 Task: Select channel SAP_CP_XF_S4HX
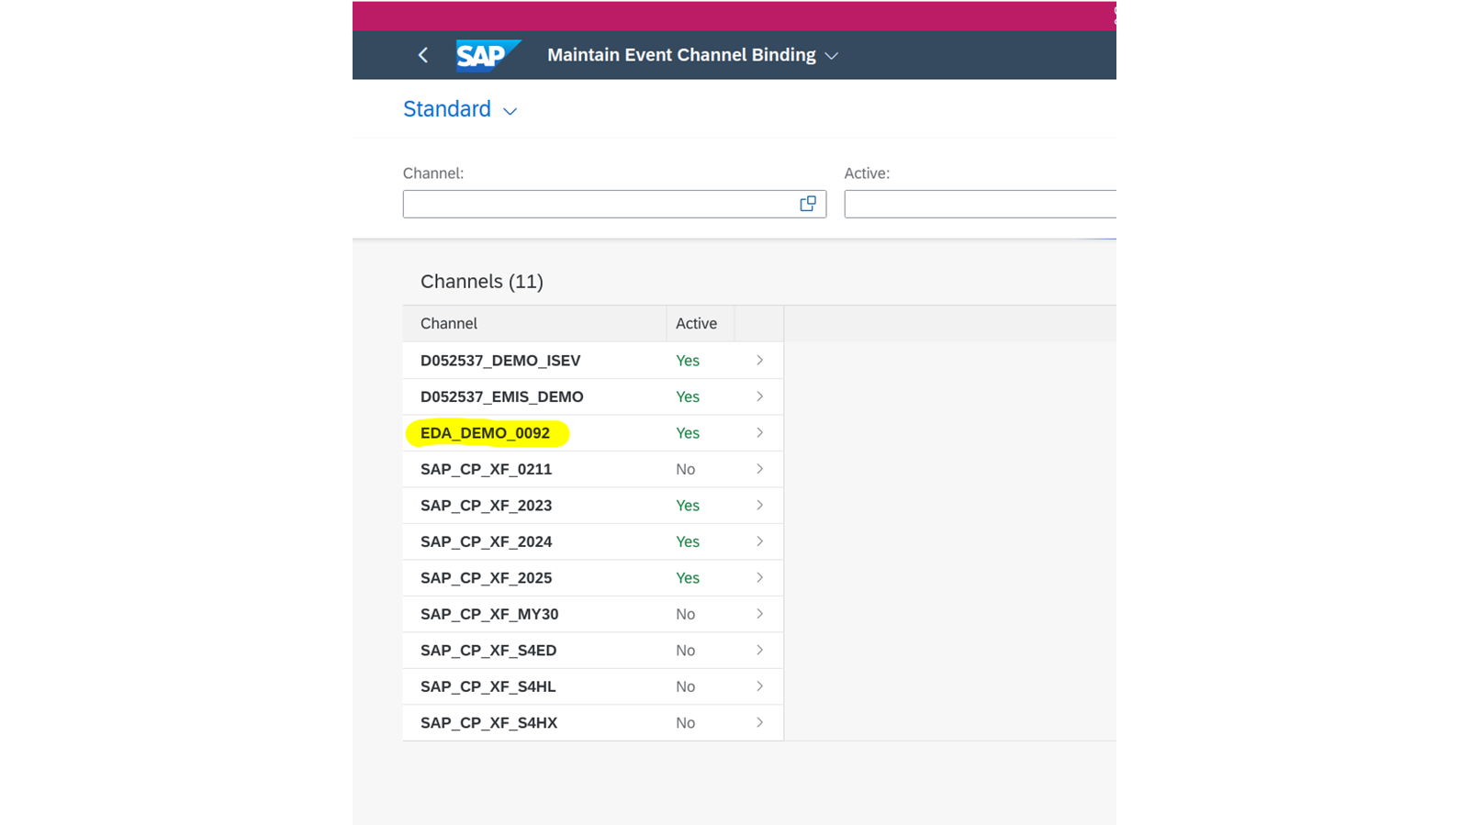(x=489, y=723)
